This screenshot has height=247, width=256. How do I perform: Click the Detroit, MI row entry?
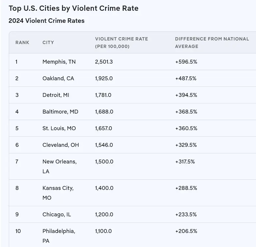[x=56, y=95]
